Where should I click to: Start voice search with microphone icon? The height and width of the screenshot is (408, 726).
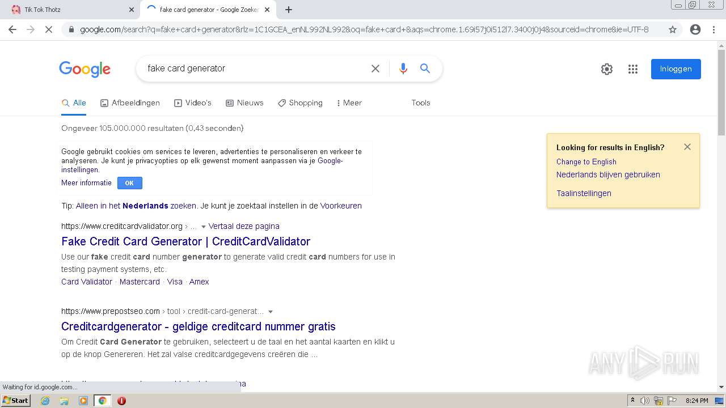(x=403, y=69)
